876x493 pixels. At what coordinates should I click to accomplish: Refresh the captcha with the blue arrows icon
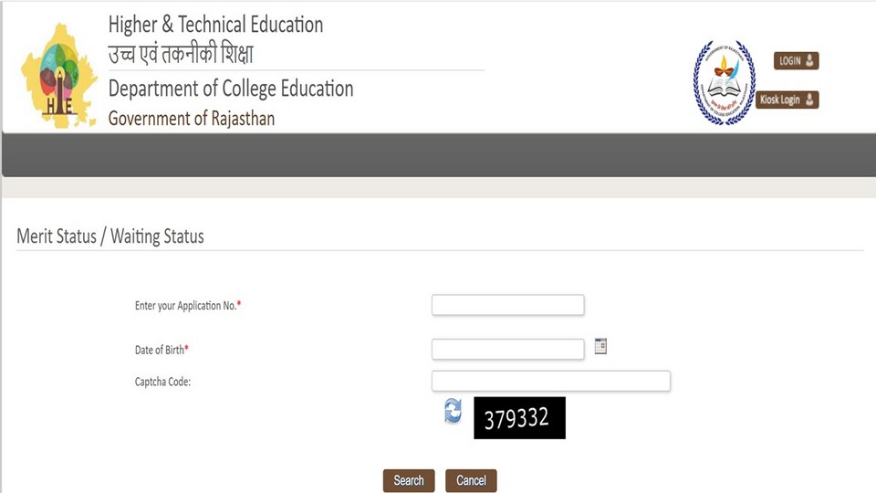coord(454,411)
